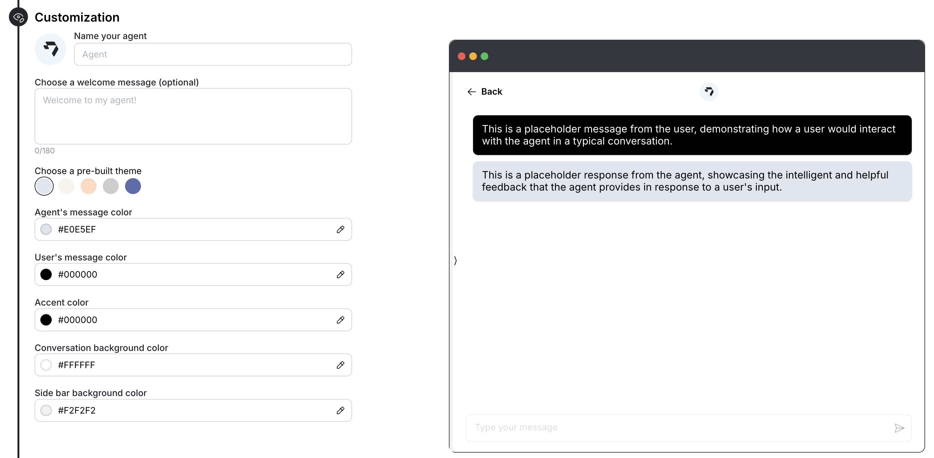
Task: Click the Type your message input box
Action: coord(678,428)
